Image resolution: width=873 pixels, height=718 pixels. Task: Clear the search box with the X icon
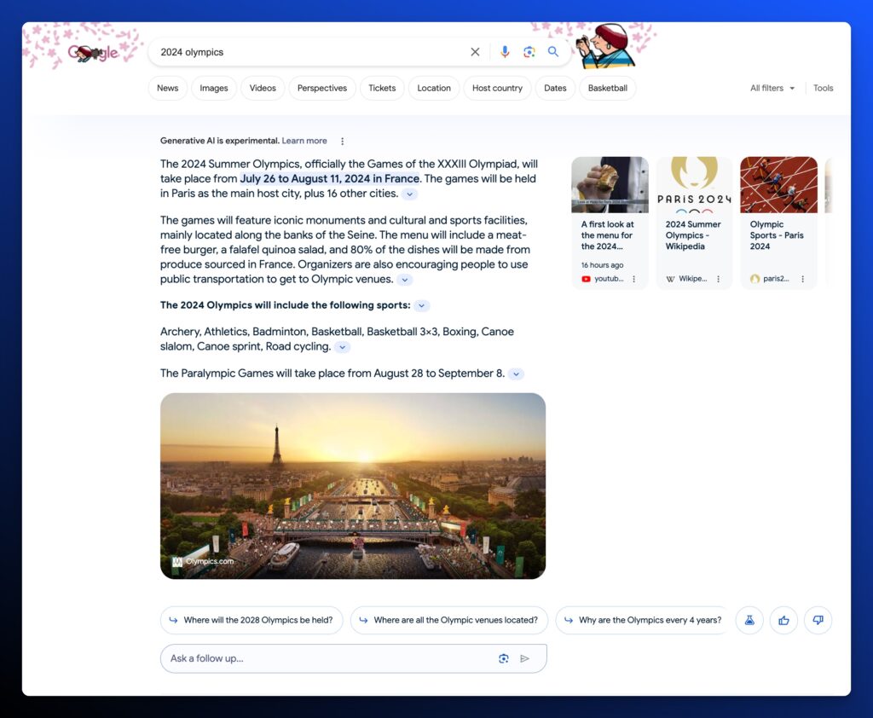[475, 52]
